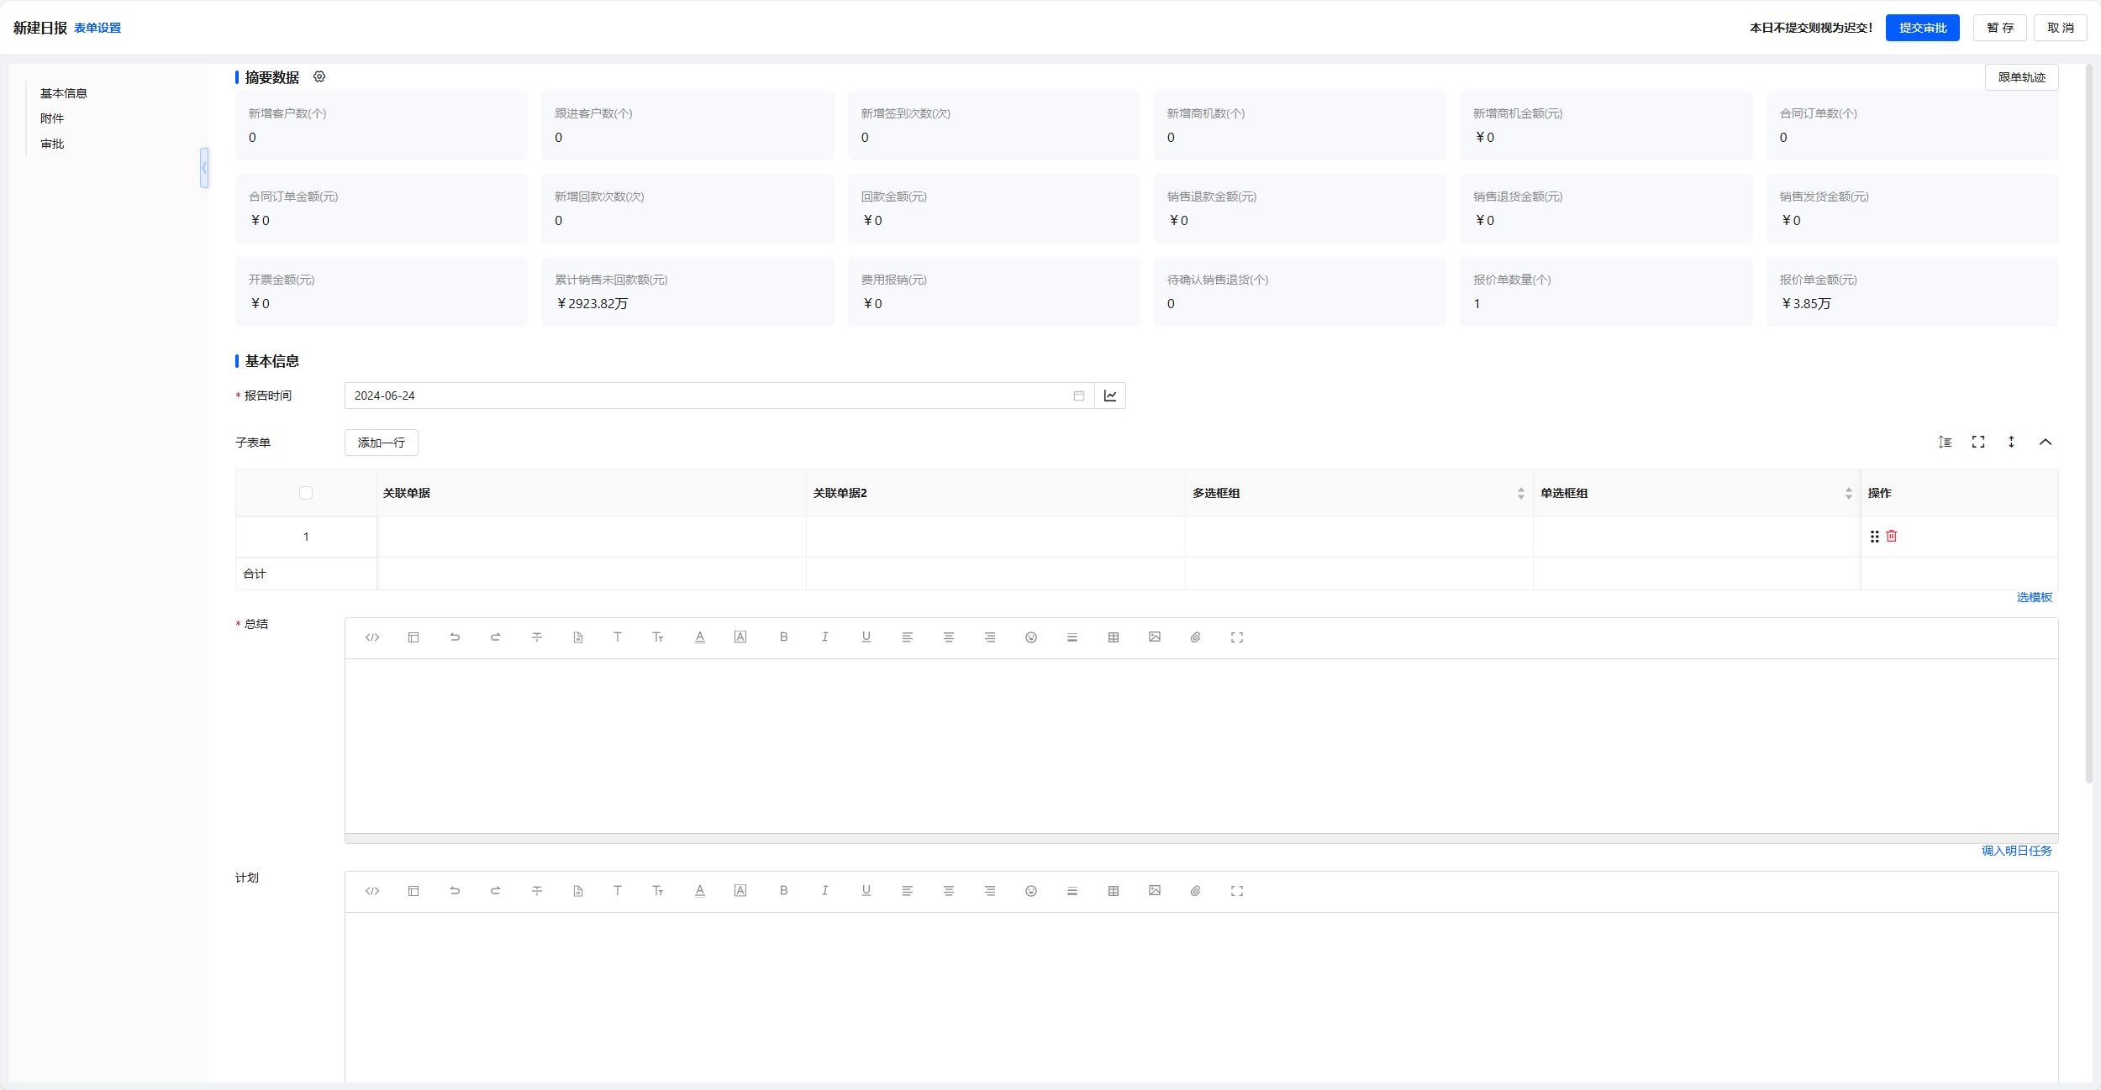Open the 跟单轨迹 button
The image size is (2101, 1090).
[2022, 77]
